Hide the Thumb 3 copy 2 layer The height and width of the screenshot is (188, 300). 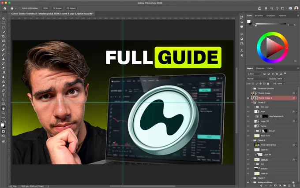(248, 98)
